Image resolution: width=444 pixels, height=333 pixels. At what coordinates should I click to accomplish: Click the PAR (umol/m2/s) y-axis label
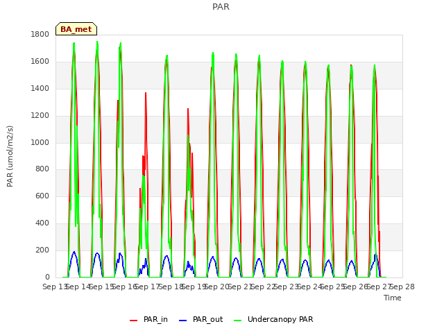(10, 156)
